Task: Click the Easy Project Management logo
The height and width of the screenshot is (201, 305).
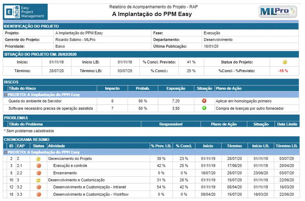Action: [x=25, y=12]
